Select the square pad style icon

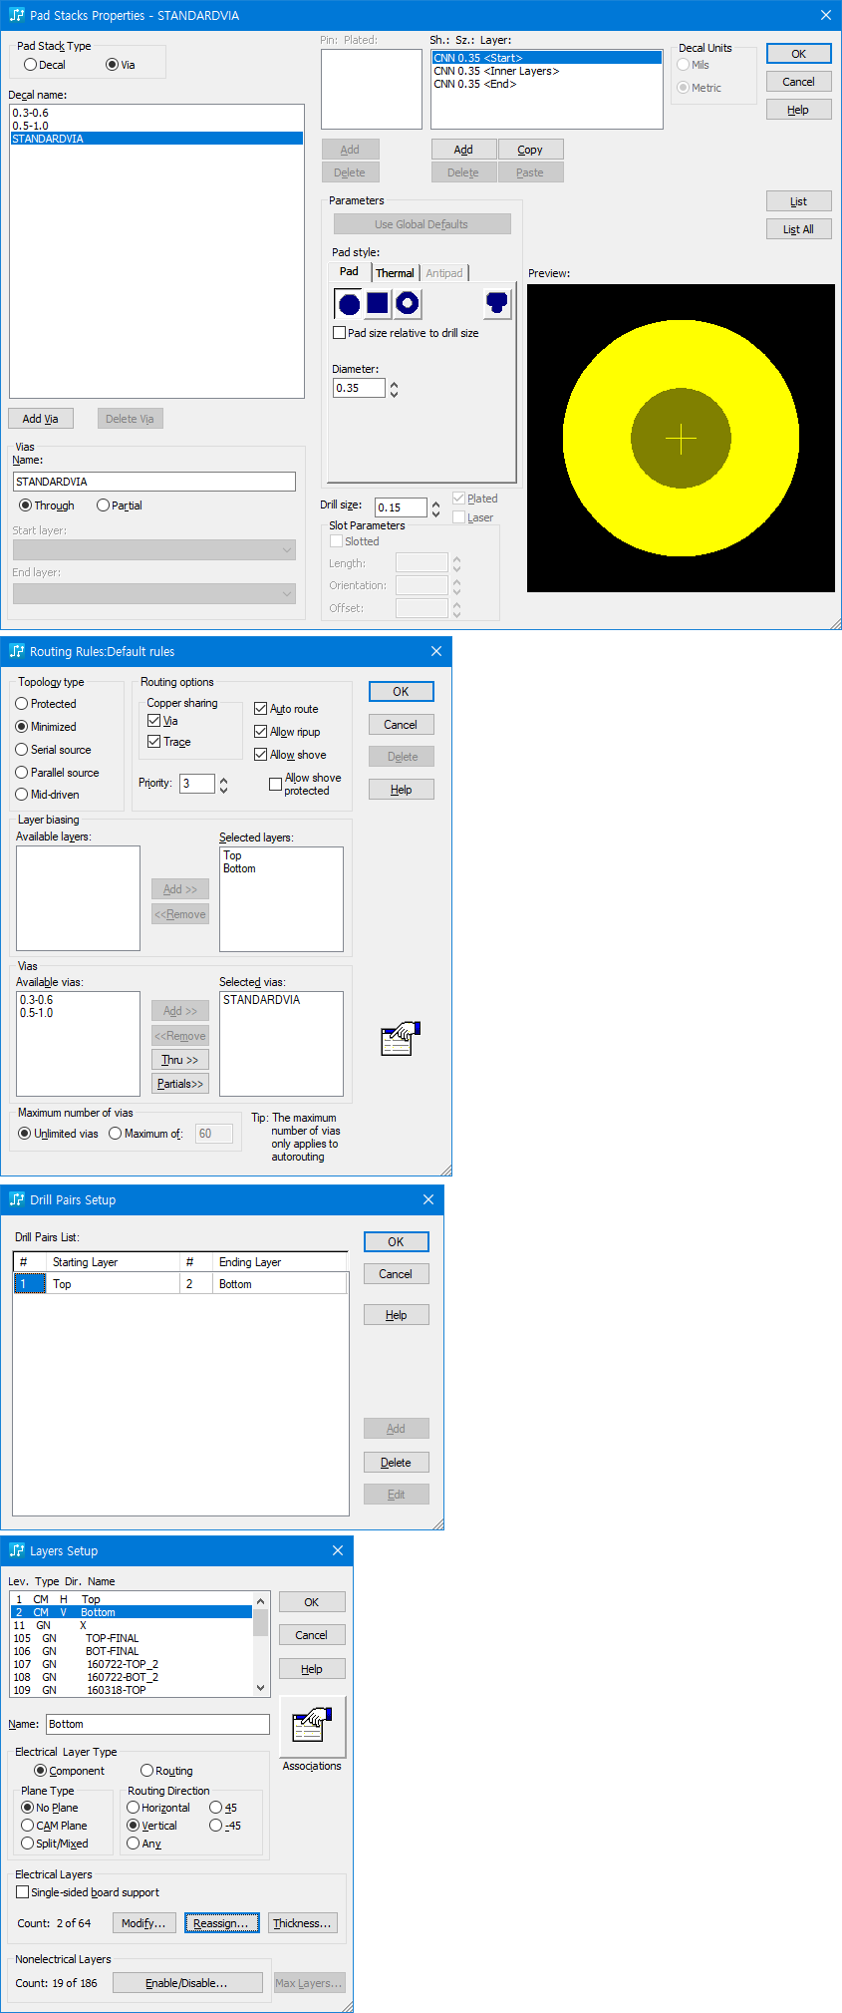pyautogui.click(x=378, y=304)
